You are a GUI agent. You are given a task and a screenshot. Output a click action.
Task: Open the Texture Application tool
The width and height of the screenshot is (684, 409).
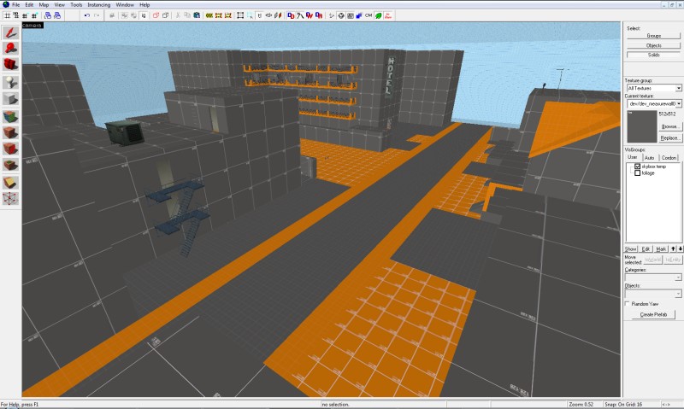10,116
